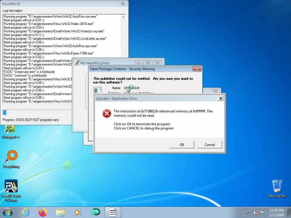Launch Internet Explorer from the taskbar
This screenshot has width=291, height=218.
25,212
